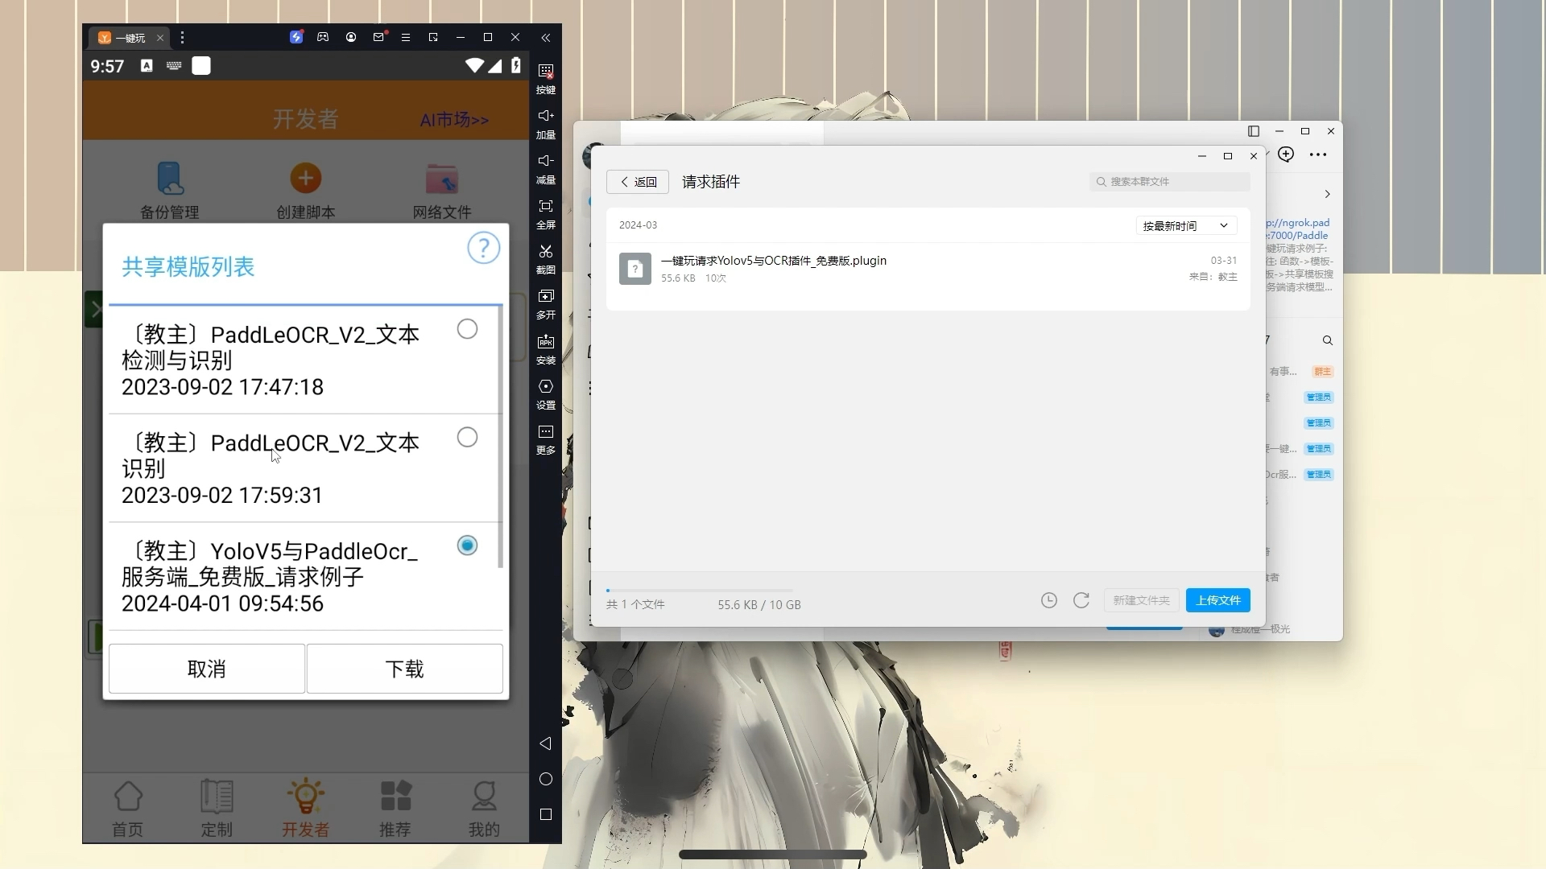
Task: Click refresh icon in group files footer
Action: coord(1081,600)
